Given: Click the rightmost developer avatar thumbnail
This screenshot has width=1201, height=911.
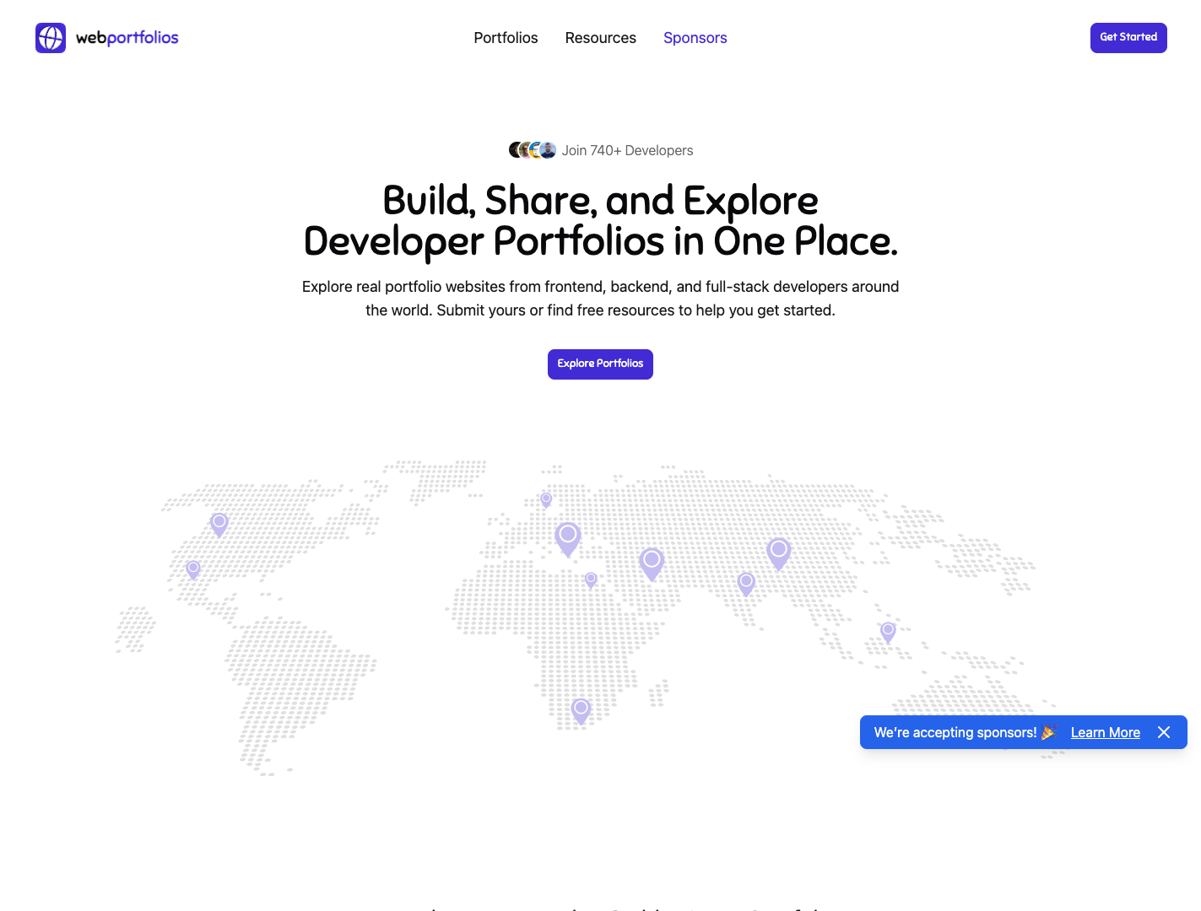Looking at the screenshot, I should coord(547,149).
